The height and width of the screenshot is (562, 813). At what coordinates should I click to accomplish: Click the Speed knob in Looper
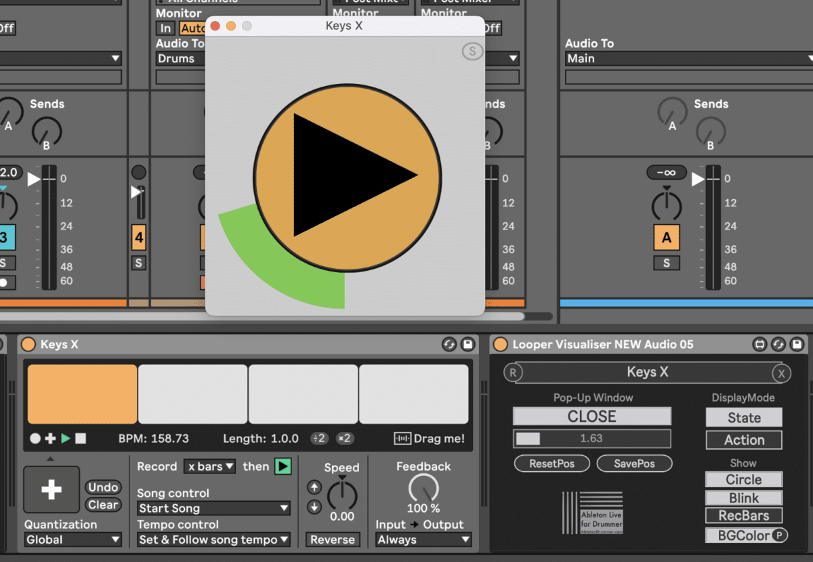click(341, 496)
